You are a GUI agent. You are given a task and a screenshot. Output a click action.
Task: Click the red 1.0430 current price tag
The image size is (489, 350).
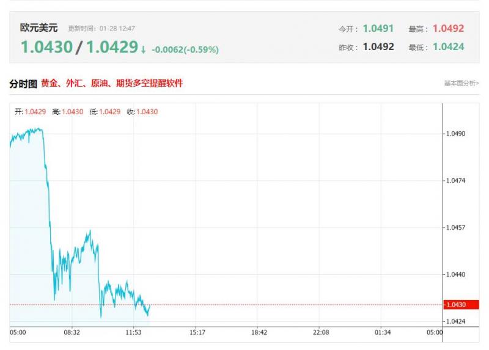(x=461, y=305)
